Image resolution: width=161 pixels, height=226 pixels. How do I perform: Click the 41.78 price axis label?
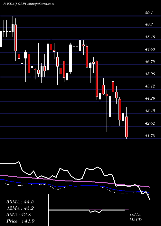pos(150,136)
